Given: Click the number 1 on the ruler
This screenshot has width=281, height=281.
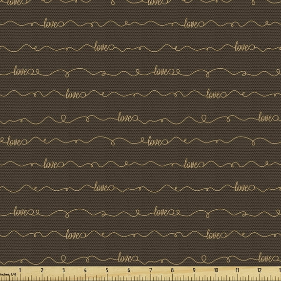Looking at the screenshot, I should coord(20,270).
